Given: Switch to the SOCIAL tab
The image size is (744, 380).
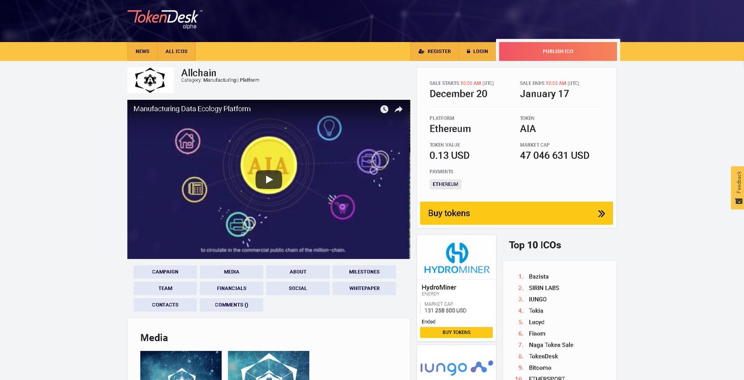Looking at the screenshot, I should (x=298, y=288).
